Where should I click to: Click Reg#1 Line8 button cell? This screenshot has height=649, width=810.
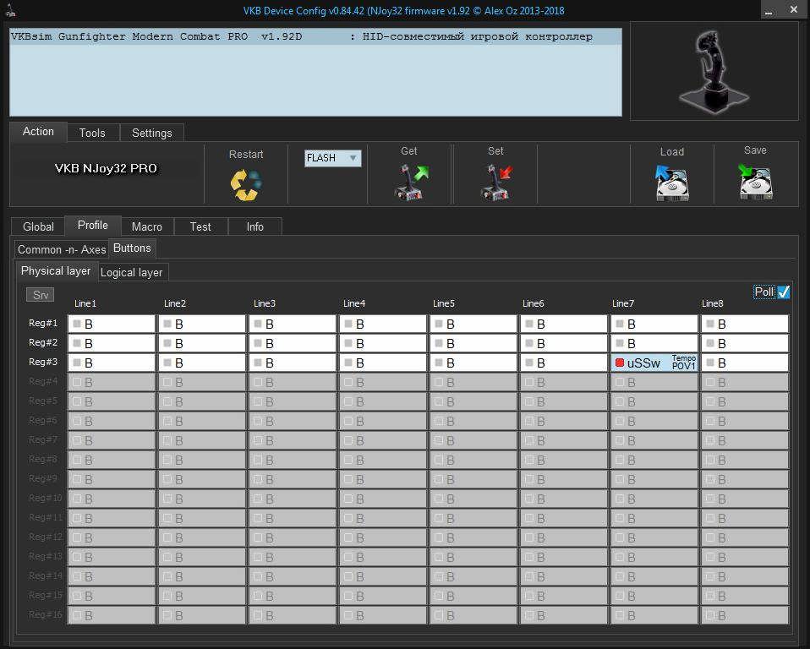click(745, 324)
